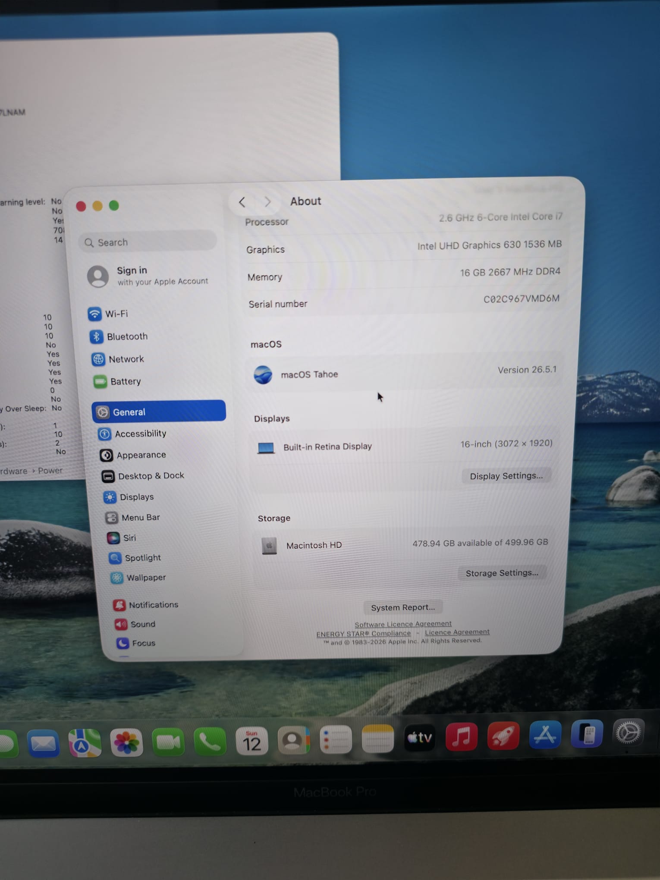Open Siri settings

[121, 537]
